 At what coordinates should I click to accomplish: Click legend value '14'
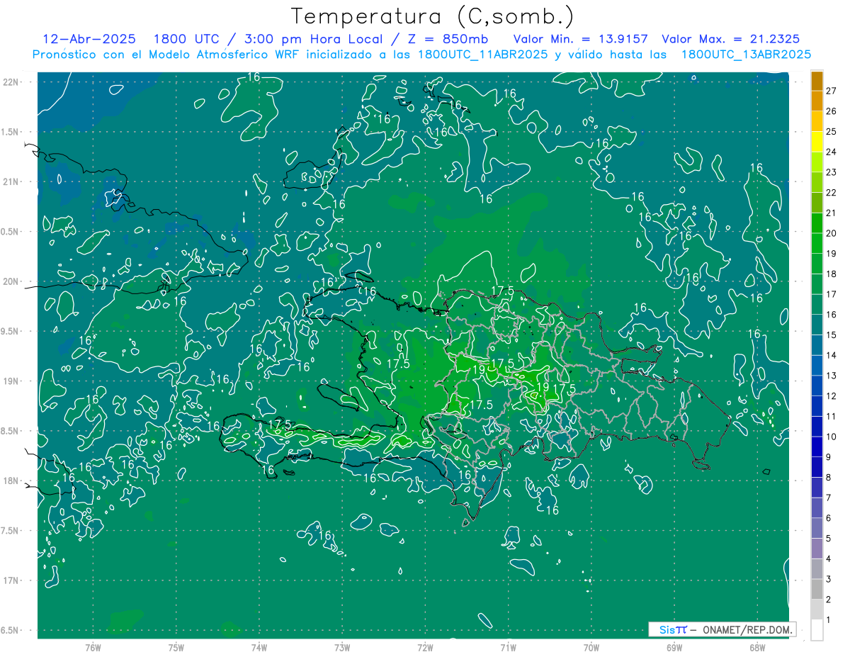click(832, 355)
